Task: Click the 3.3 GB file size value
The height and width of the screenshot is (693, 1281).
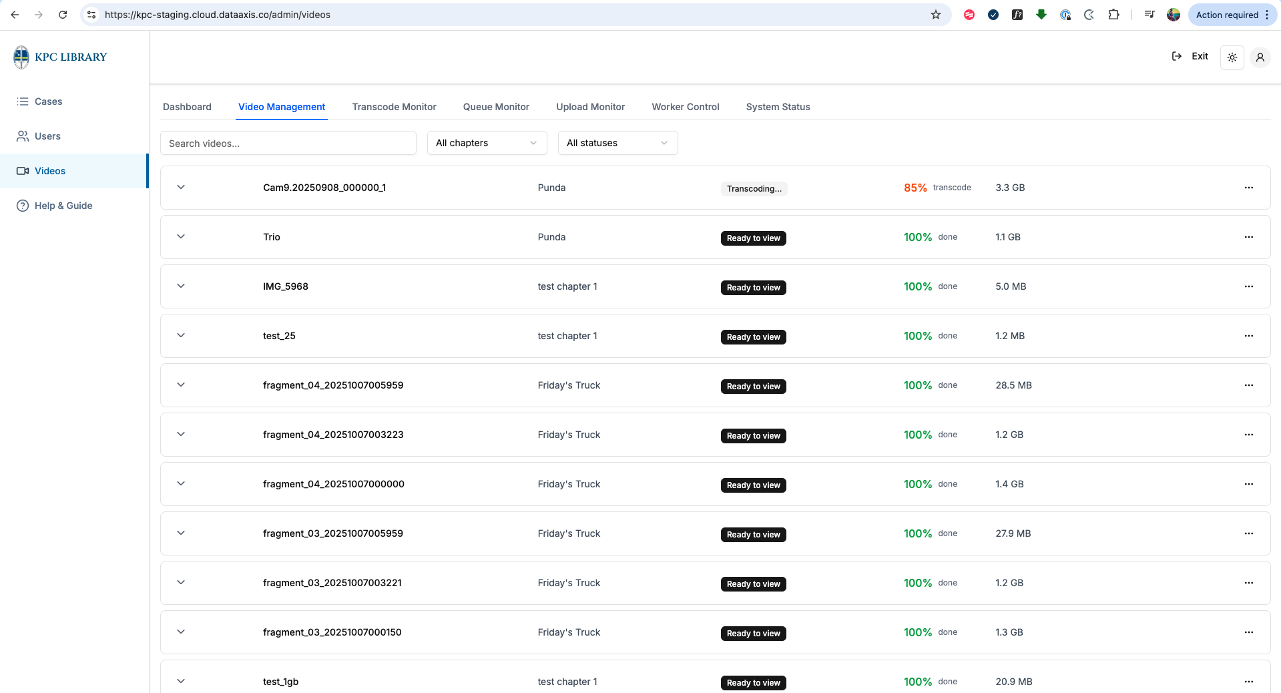Action: coord(1010,188)
